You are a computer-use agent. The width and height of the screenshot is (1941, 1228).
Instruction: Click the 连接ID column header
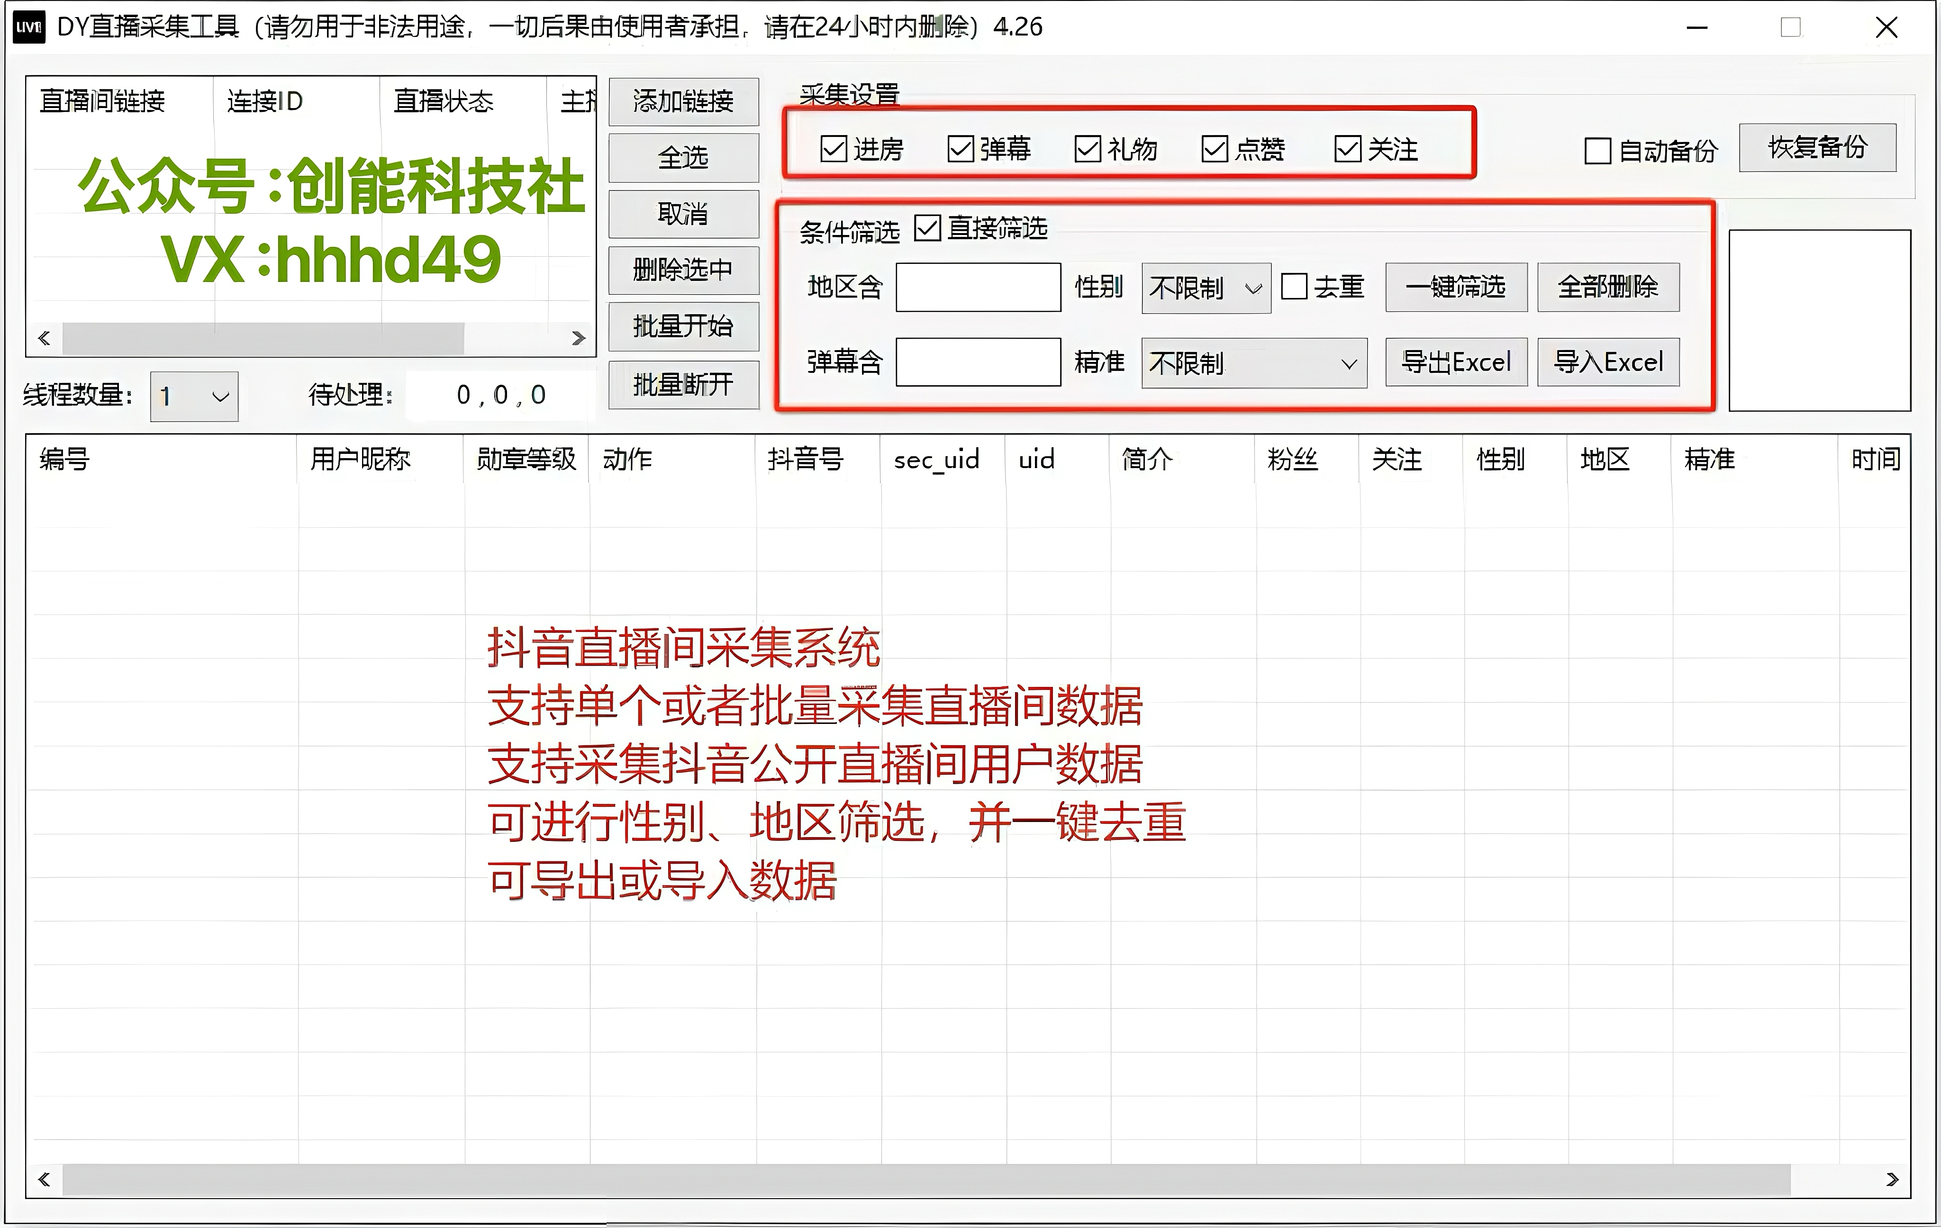point(297,101)
